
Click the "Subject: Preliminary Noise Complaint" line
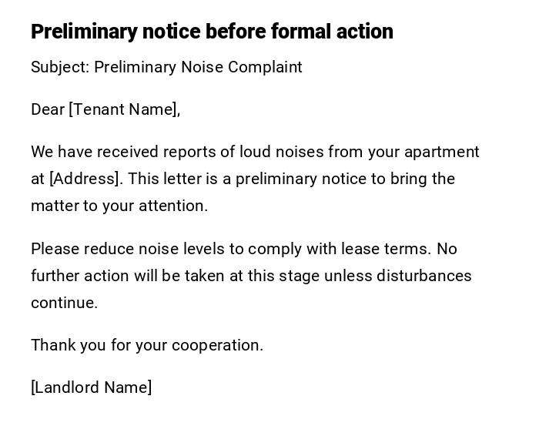coord(166,67)
